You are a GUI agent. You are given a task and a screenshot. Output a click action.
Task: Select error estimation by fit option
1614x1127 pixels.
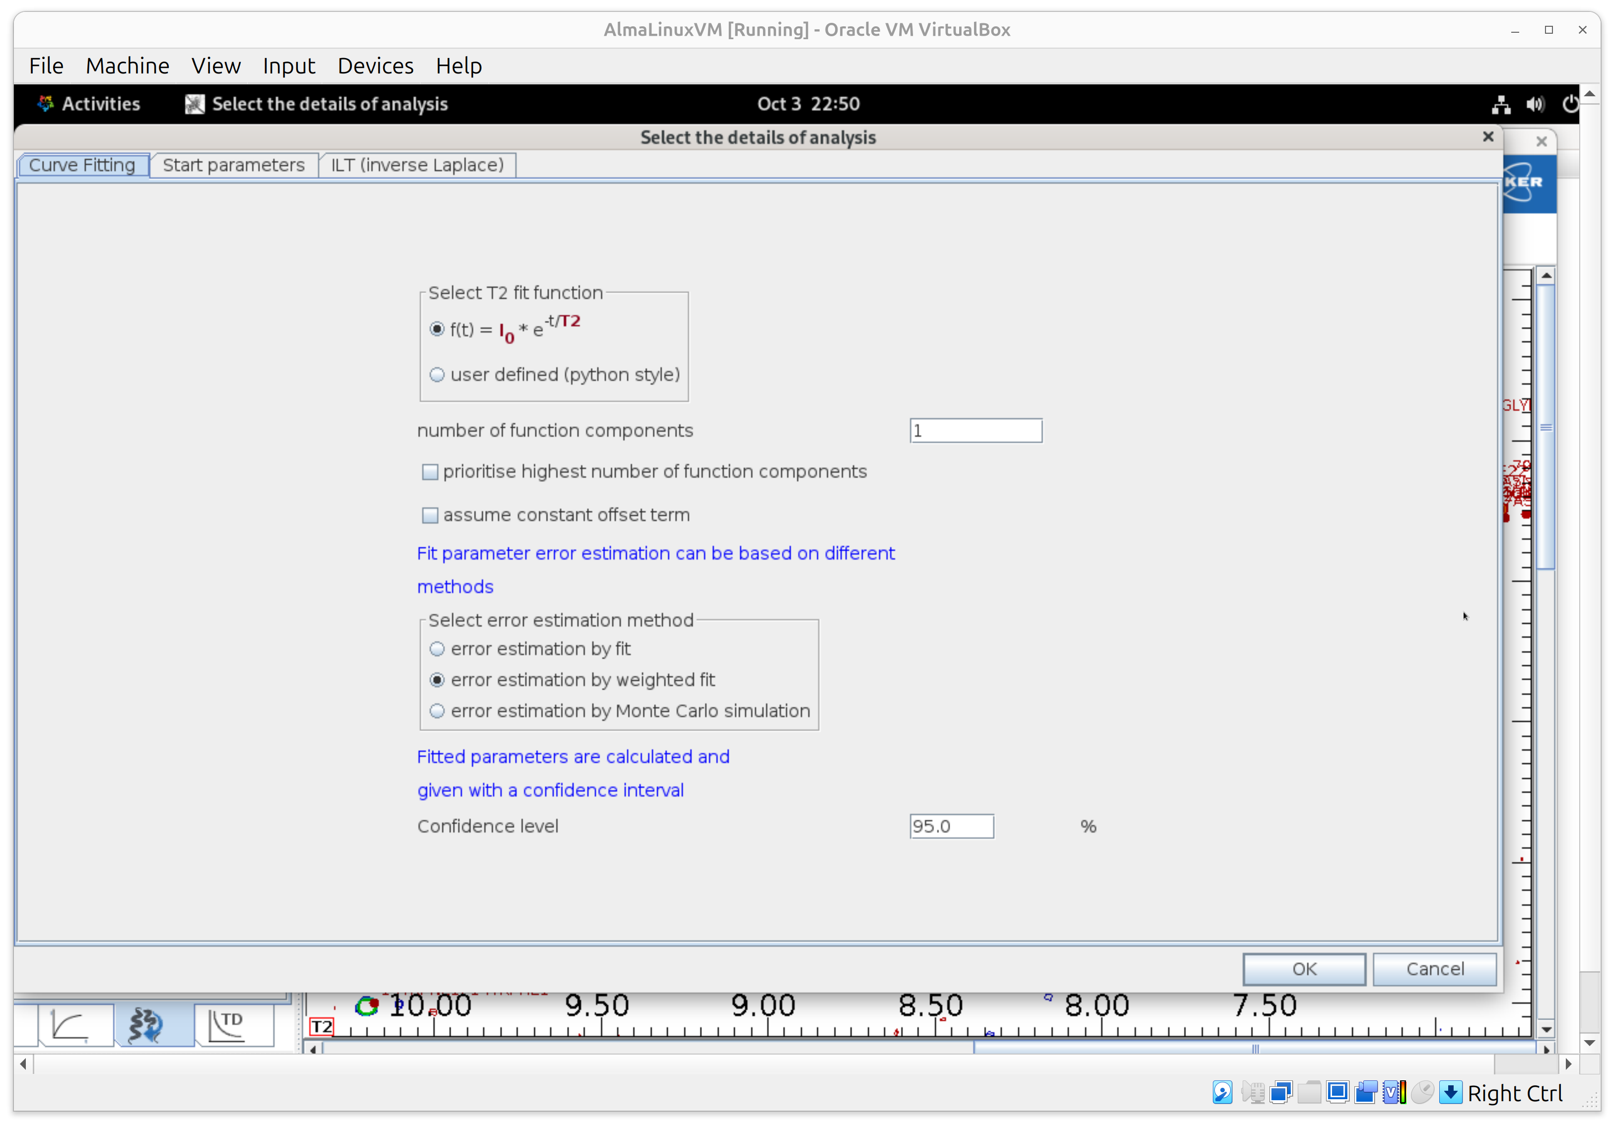(x=437, y=649)
